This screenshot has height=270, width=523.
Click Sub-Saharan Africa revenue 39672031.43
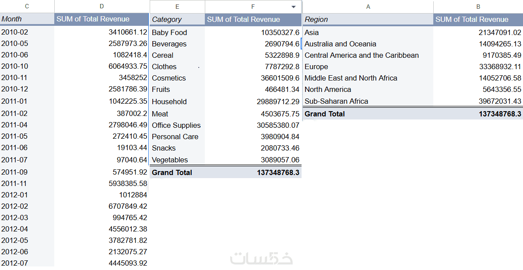coord(500,102)
